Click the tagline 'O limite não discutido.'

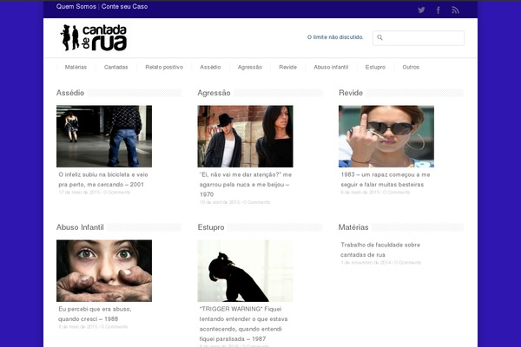point(335,37)
